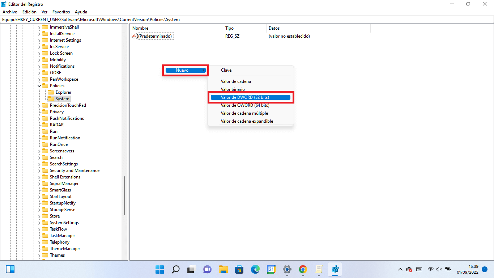This screenshot has height=278, width=494.
Task: Click the Store folder icon
Action: [x=45, y=216]
